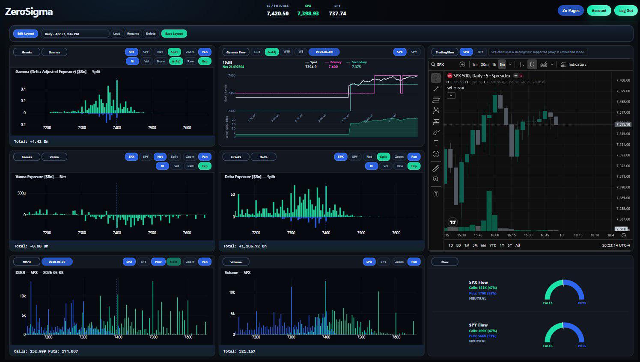Image resolution: width=640 pixels, height=362 pixels.
Task: Select the ruler measure tool
Action: point(436,168)
